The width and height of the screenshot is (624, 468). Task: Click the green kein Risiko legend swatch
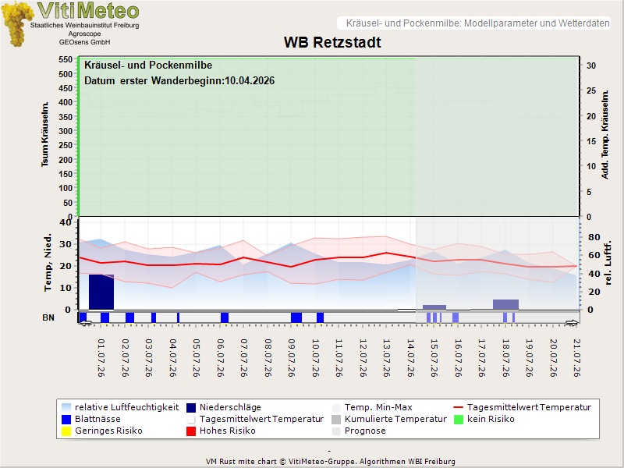point(459,419)
